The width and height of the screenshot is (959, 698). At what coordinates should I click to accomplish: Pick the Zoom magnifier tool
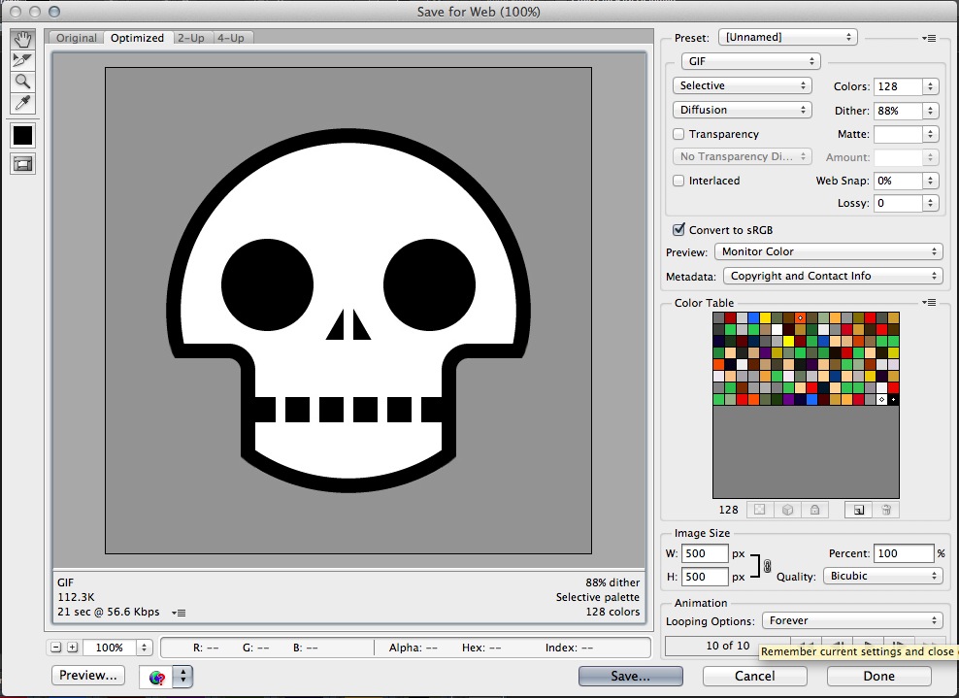coord(22,82)
